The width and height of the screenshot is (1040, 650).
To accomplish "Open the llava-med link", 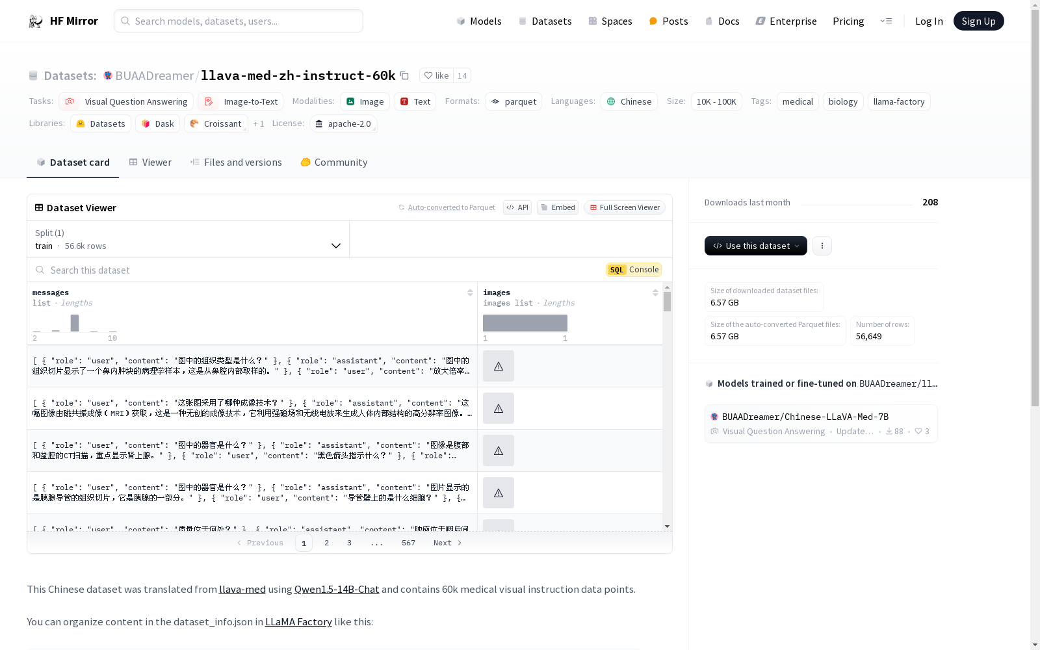I will (242, 589).
